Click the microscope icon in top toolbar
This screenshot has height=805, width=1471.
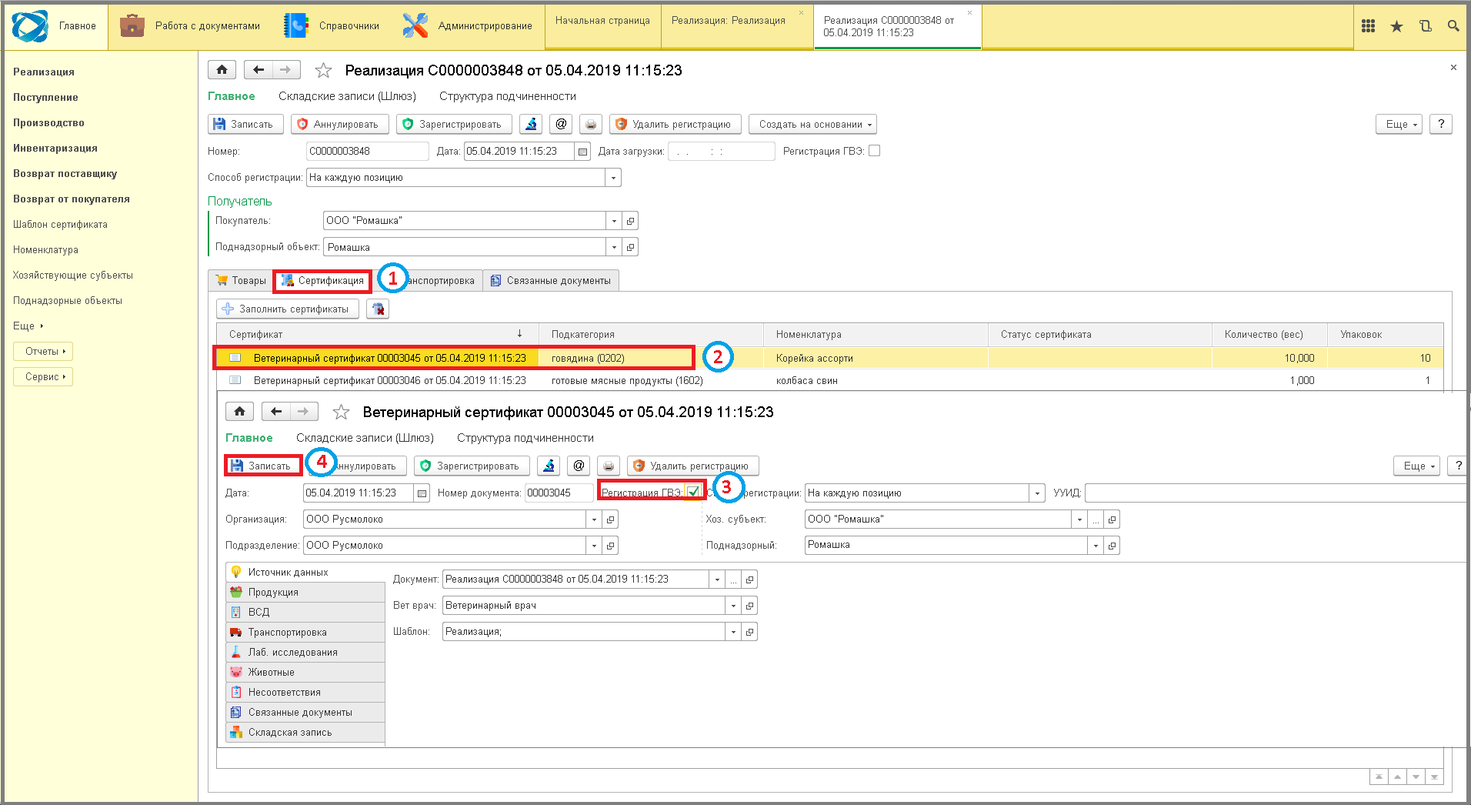[x=531, y=124]
